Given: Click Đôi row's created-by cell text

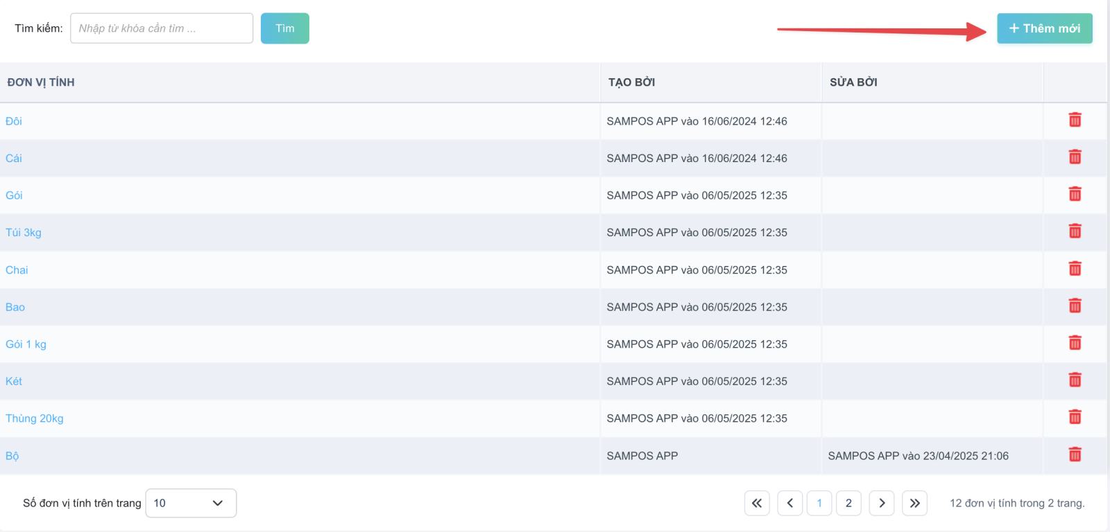Looking at the screenshot, I should tap(697, 121).
